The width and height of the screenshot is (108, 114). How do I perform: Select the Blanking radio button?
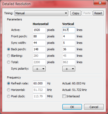9,56
